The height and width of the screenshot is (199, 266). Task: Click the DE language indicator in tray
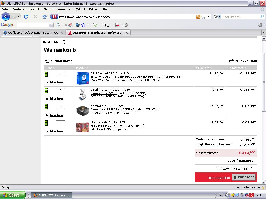(220, 195)
